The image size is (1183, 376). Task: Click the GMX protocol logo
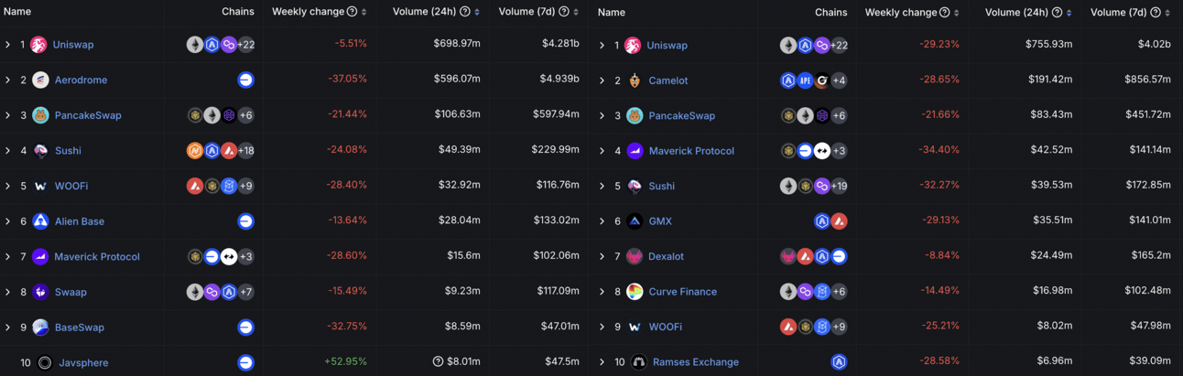pos(635,221)
